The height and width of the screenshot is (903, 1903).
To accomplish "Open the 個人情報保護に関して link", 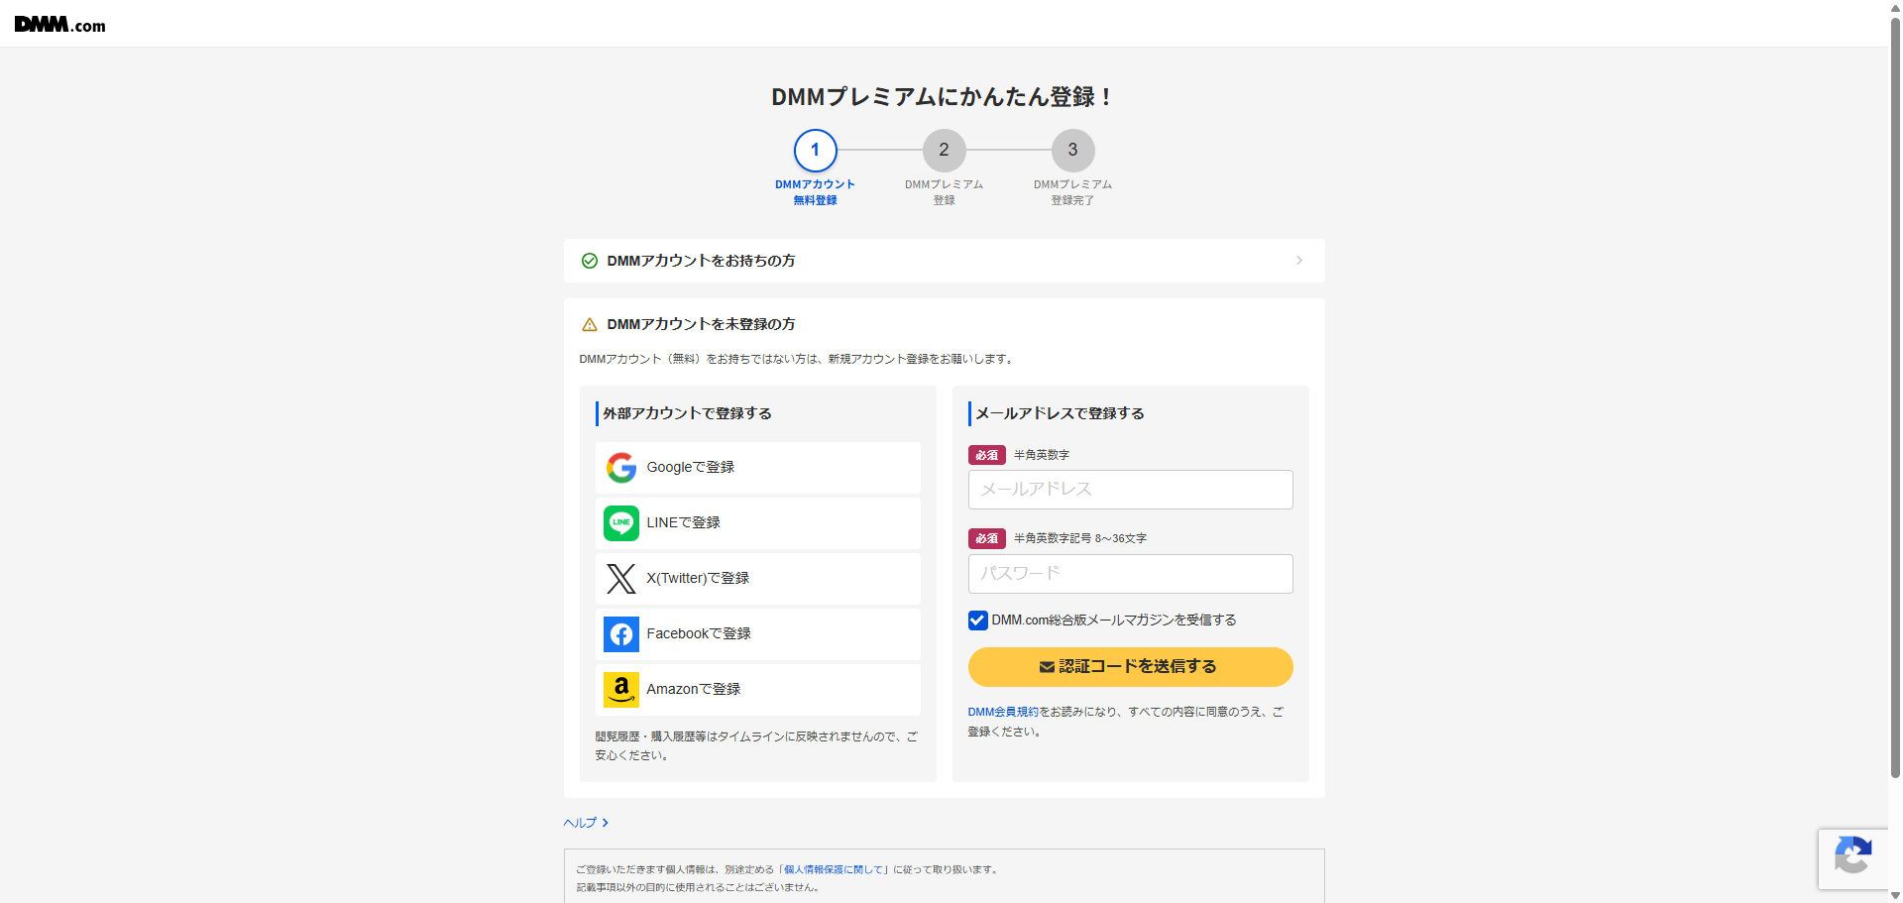I will click(x=834, y=869).
